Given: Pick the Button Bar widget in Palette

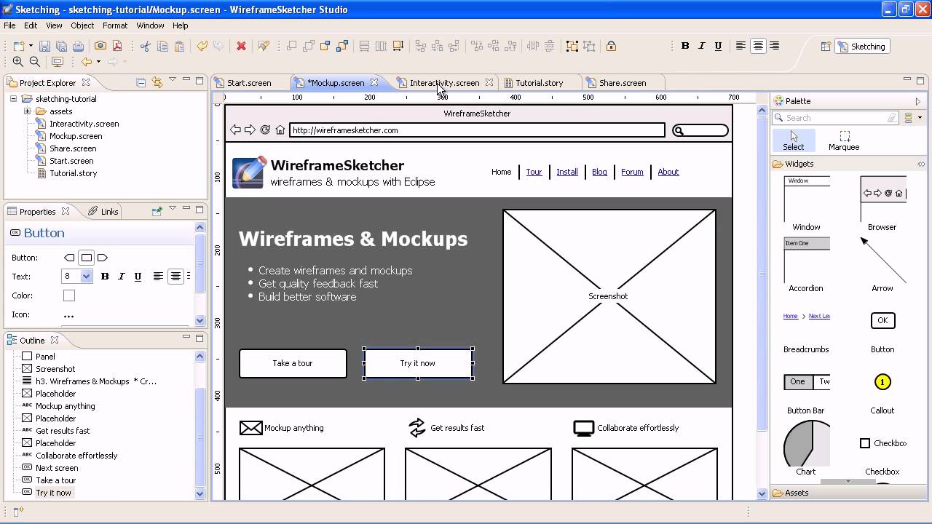Looking at the screenshot, I should pos(806,394).
